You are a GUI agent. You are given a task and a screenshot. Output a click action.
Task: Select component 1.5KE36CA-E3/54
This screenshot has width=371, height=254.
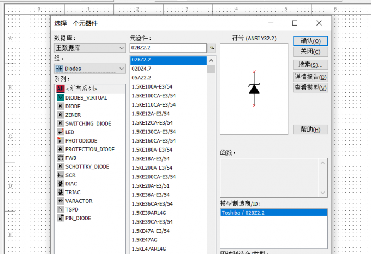point(152,204)
